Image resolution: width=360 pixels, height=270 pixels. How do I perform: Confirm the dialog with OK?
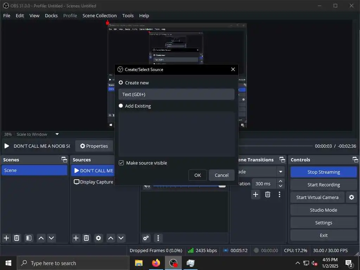pyautogui.click(x=198, y=175)
